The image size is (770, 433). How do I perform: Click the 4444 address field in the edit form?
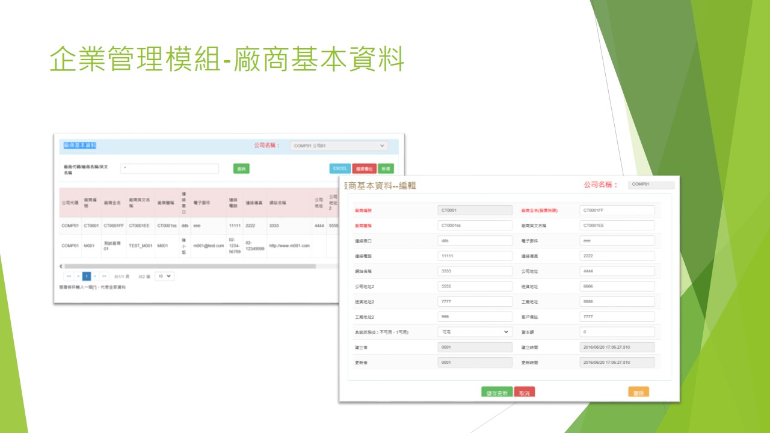(x=617, y=271)
